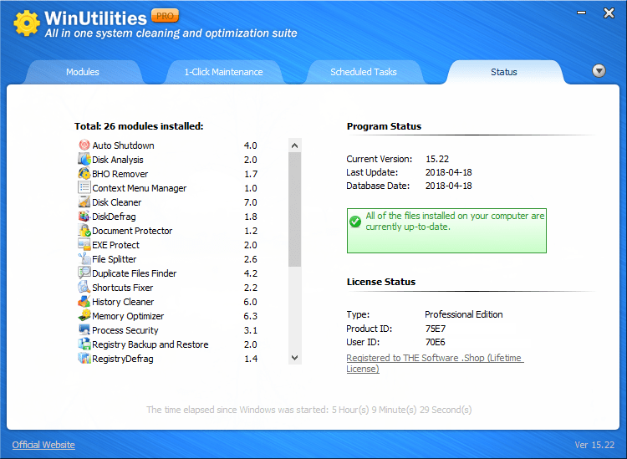
Task: Select the Memory Optimizer entry
Action: (128, 316)
